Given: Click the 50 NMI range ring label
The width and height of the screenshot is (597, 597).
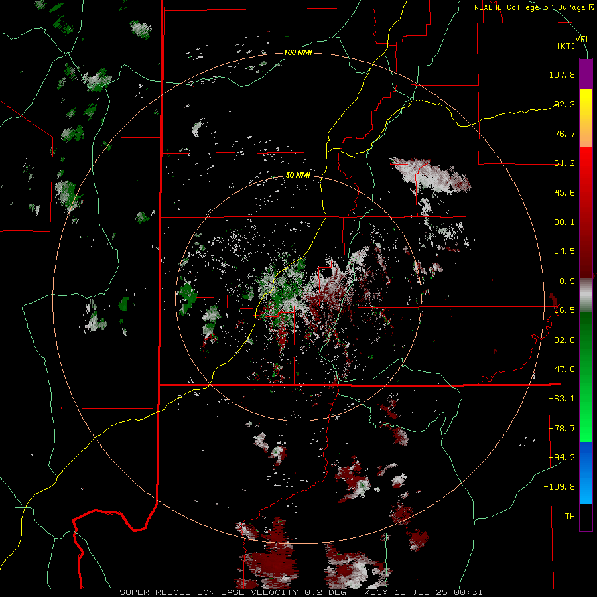Looking at the screenshot, I should (x=298, y=175).
